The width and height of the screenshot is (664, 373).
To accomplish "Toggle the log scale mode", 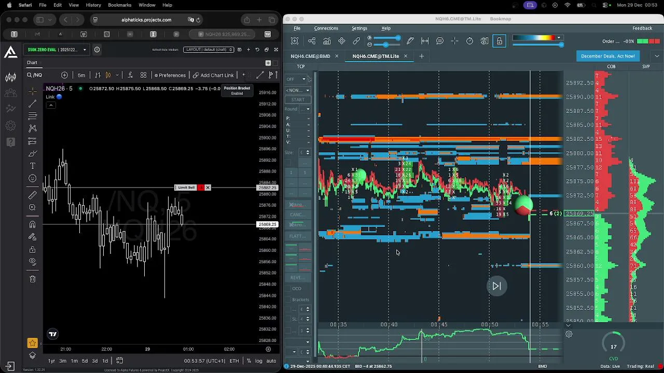I will click(258, 361).
